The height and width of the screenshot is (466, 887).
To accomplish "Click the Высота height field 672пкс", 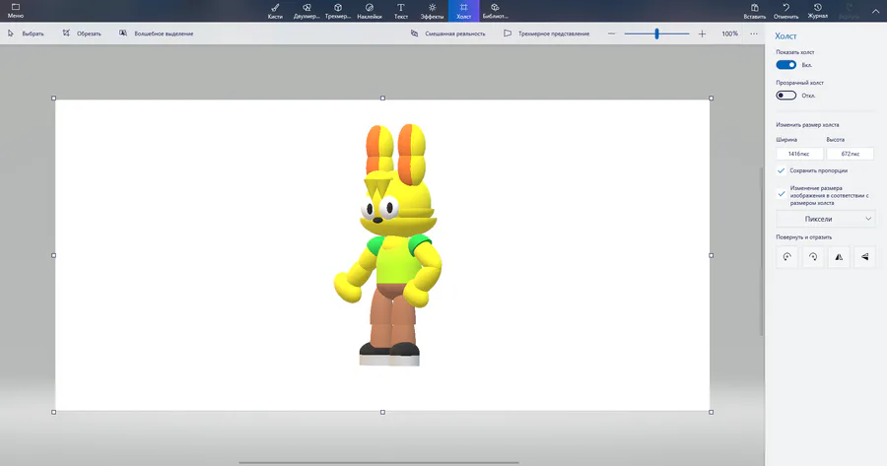I will (x=850, y=154).
